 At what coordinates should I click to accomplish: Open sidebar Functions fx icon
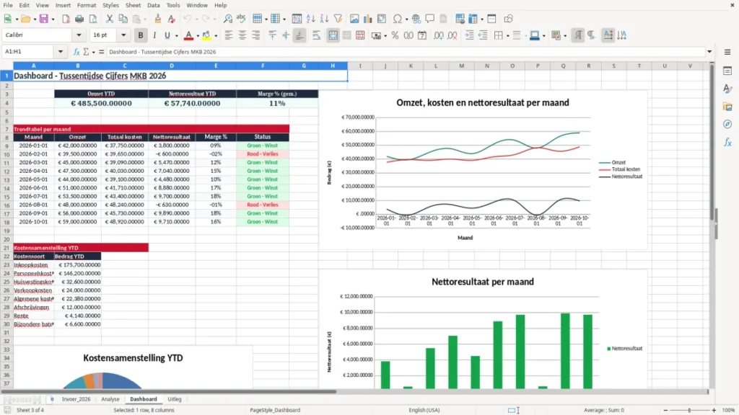pyautogui.click(x=727, y=142)
